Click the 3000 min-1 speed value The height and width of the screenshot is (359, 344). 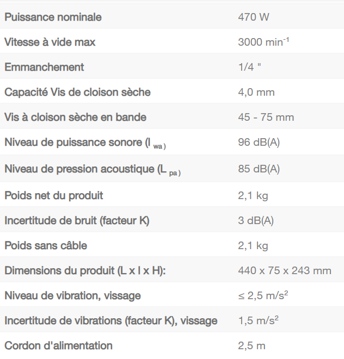263,42
